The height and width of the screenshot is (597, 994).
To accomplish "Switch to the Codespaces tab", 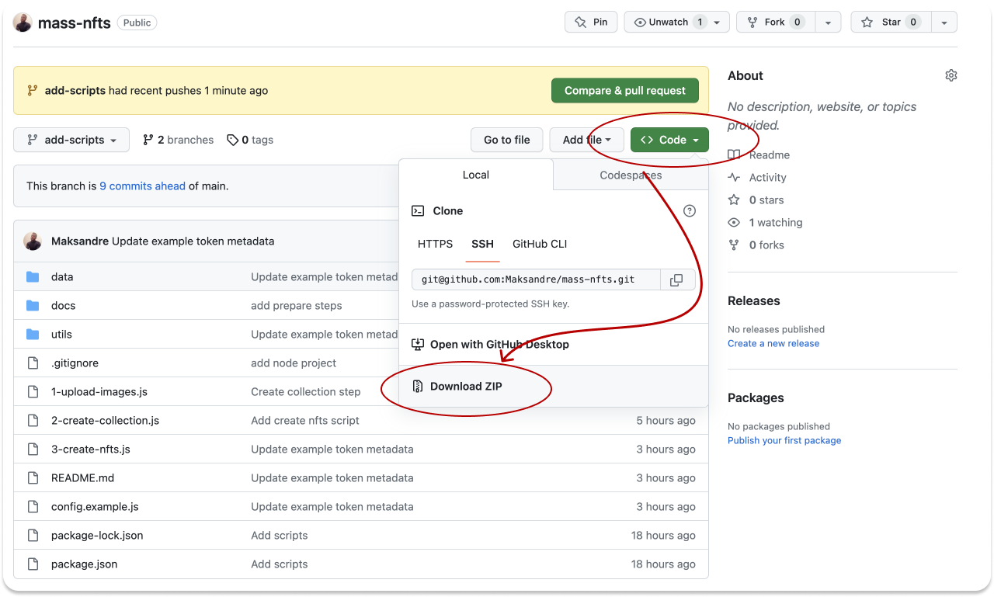I will point(631,175).
